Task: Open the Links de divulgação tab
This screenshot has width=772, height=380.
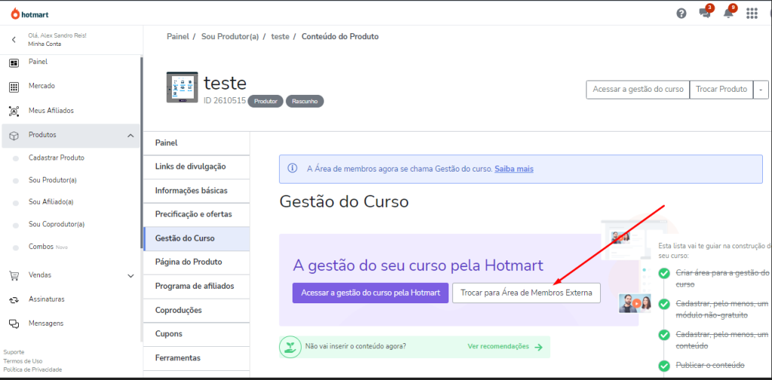Action: point(197,166)
